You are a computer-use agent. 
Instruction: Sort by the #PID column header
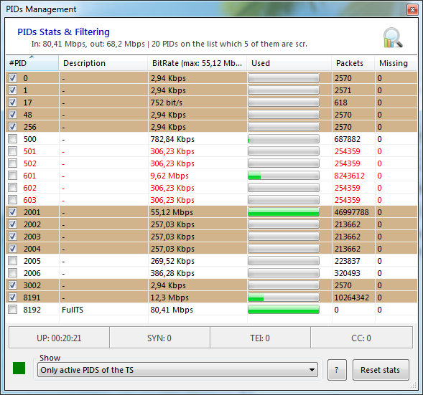pos(32,63)
